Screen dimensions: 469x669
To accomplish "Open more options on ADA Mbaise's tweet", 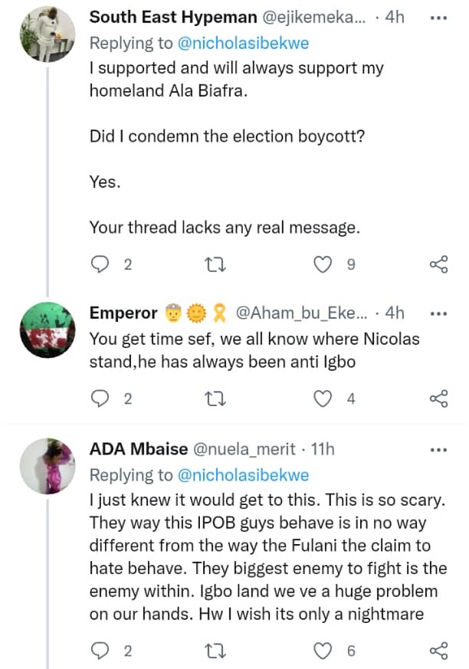I will pyautogui.click(x=438, y=449).
